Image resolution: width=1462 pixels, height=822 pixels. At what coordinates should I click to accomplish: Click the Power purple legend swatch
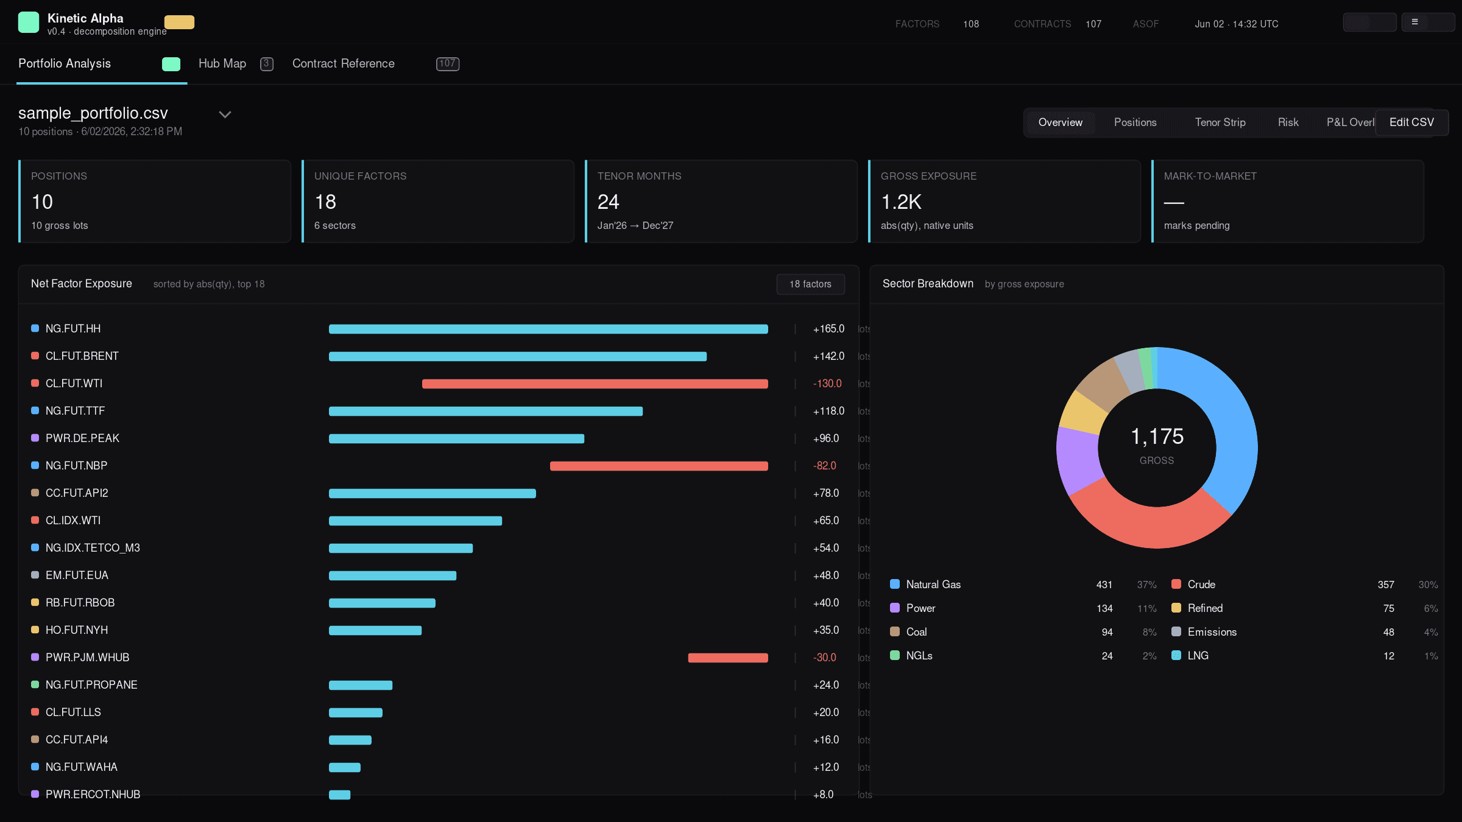pyautogui.click(x=895, y=608)
